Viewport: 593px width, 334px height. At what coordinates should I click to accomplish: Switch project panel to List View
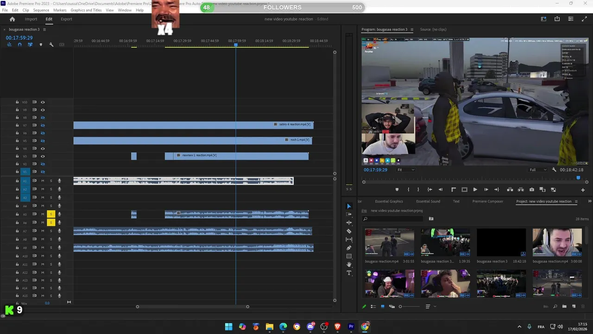tap(373, 307)
